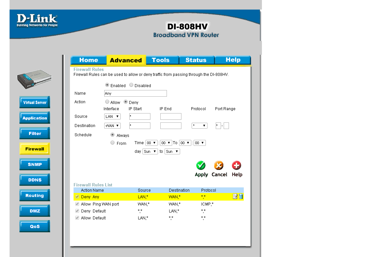Screen dimensions: 380x257
Task: Click the rule Name text field
Action: point(135,93)
